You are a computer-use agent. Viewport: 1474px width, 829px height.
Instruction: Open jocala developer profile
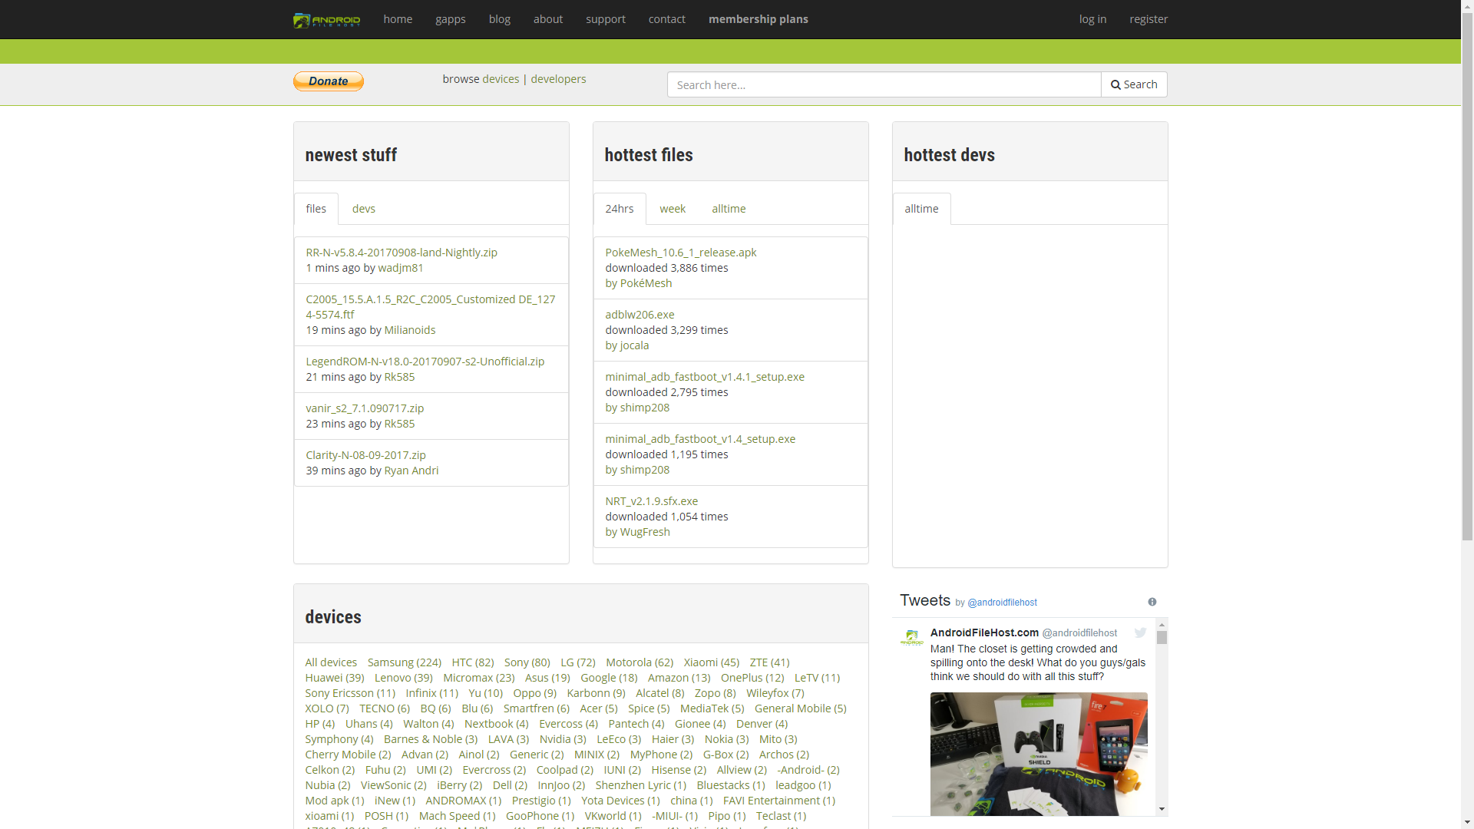634,345
